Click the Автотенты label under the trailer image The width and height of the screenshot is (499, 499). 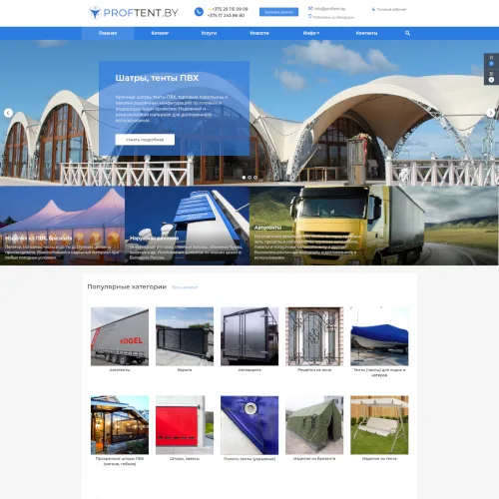(120, 370)
